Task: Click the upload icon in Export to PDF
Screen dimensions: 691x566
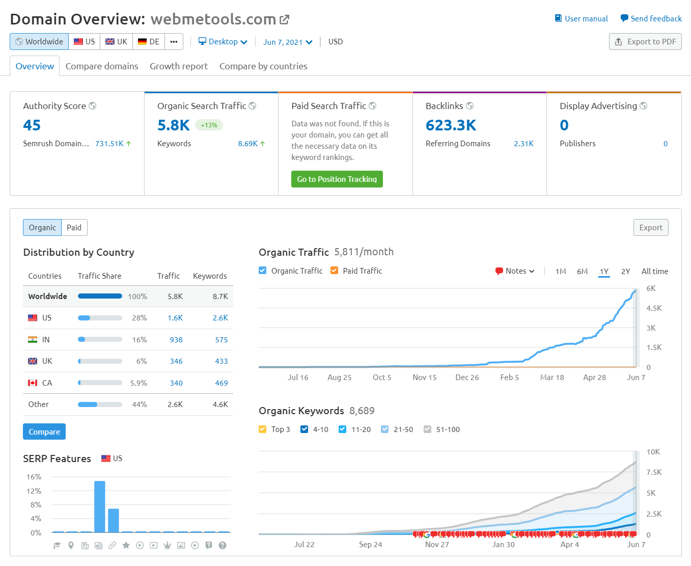Action: pyautogui.click(x=618, y=42)
